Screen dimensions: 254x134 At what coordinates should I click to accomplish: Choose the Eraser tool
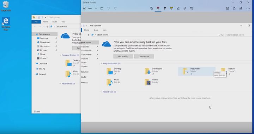click(x=178, y=8)
